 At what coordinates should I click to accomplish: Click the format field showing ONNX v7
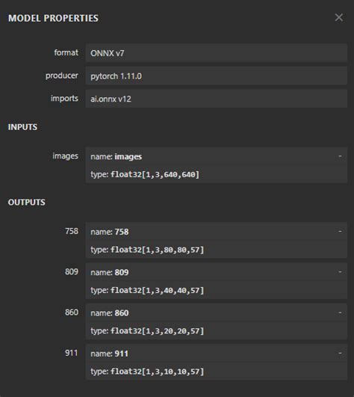click(216, 53)
